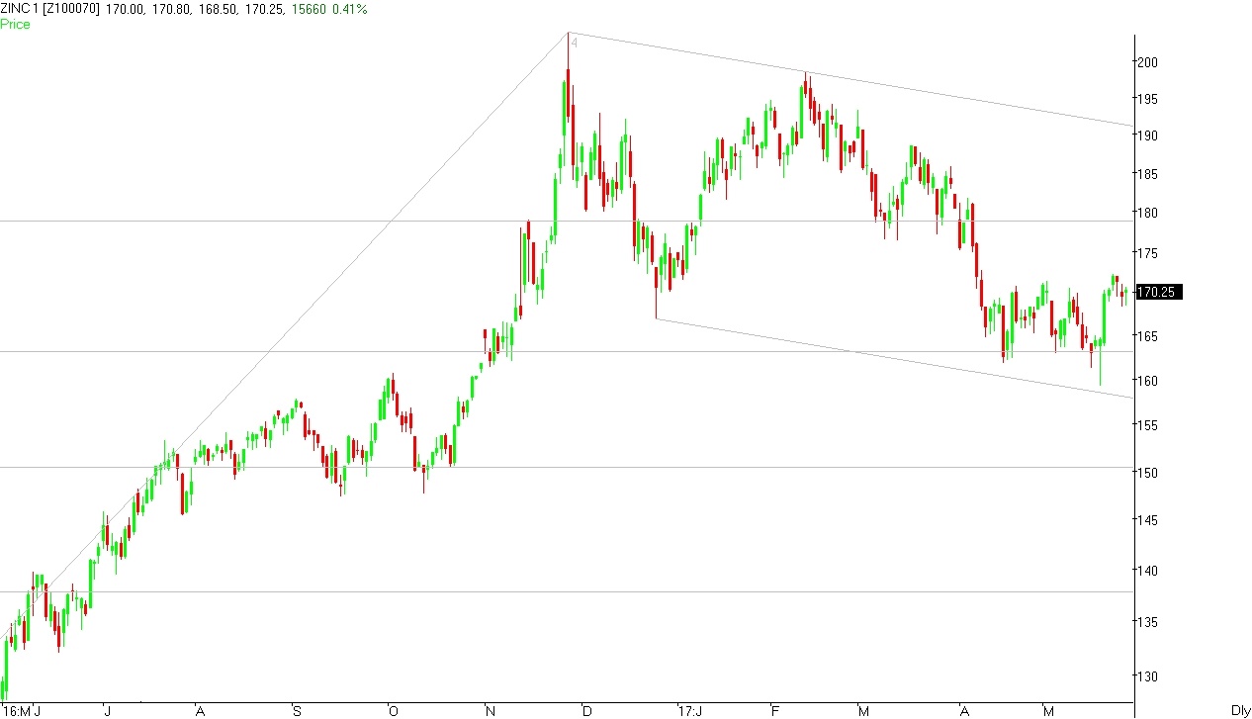
Task: Click the O month marker on time axis
Action: (x=393, y=710)
